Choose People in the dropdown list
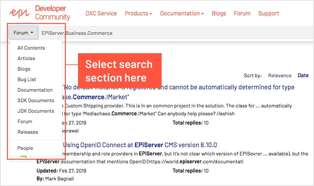 coord(25,148)
